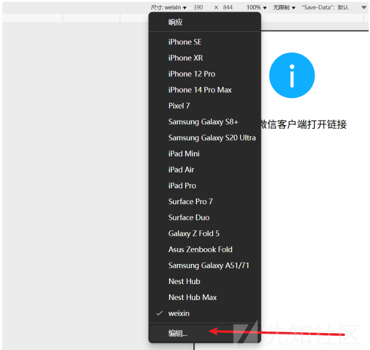The height and width of the screenshot is (350, 370).
Task: Choose iPad Mini device
Action: pyautogui.click(x=205, y=154)
